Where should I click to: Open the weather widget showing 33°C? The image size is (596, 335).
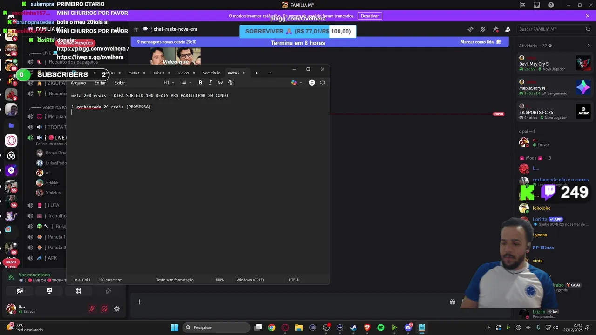24,328
